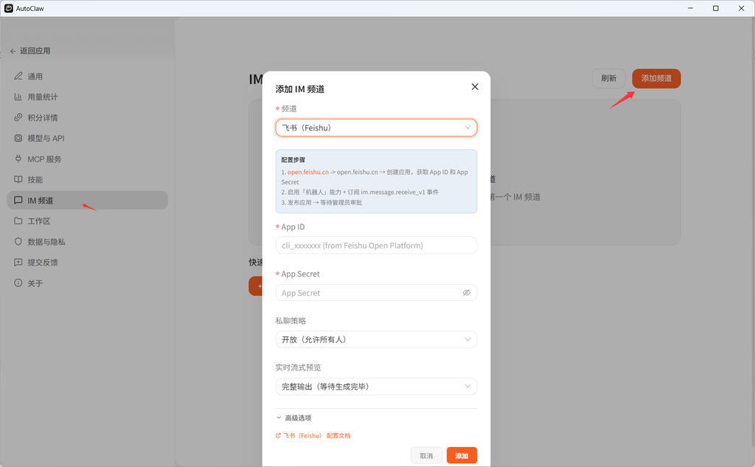
Task: Click the chevron arrow of 开放（允许所有人）
Action: point(467,340)
